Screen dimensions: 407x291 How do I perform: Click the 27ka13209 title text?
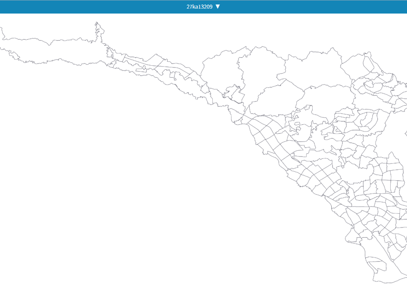point(200,7)
